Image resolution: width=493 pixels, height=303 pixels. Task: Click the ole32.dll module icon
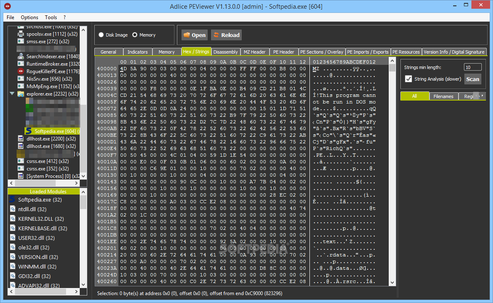click(12, 247)
